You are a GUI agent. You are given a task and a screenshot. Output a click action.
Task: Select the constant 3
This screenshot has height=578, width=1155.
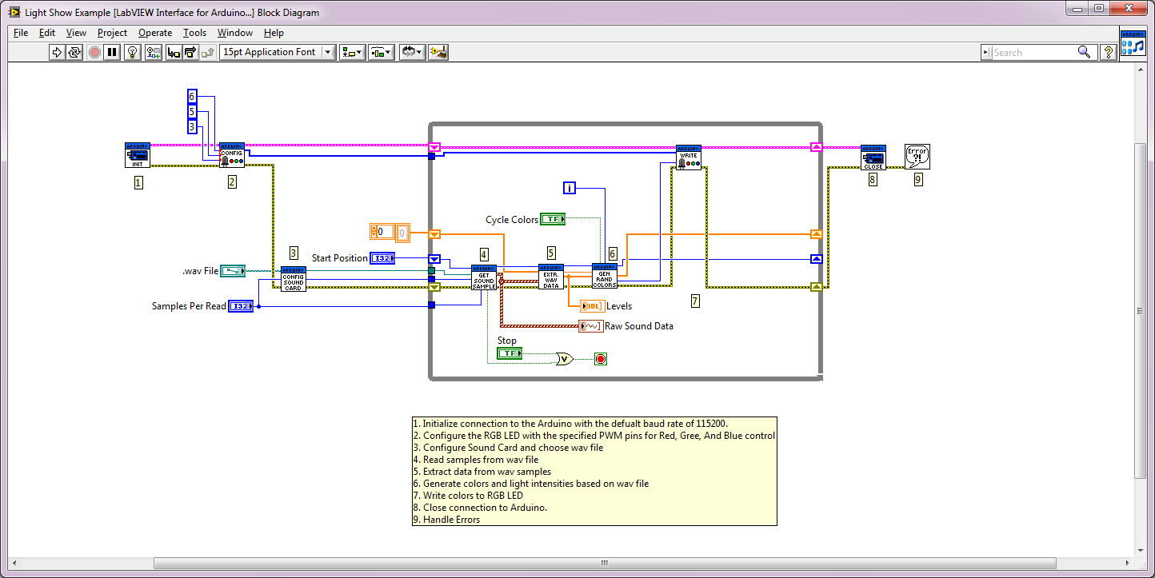coord(192,127)
